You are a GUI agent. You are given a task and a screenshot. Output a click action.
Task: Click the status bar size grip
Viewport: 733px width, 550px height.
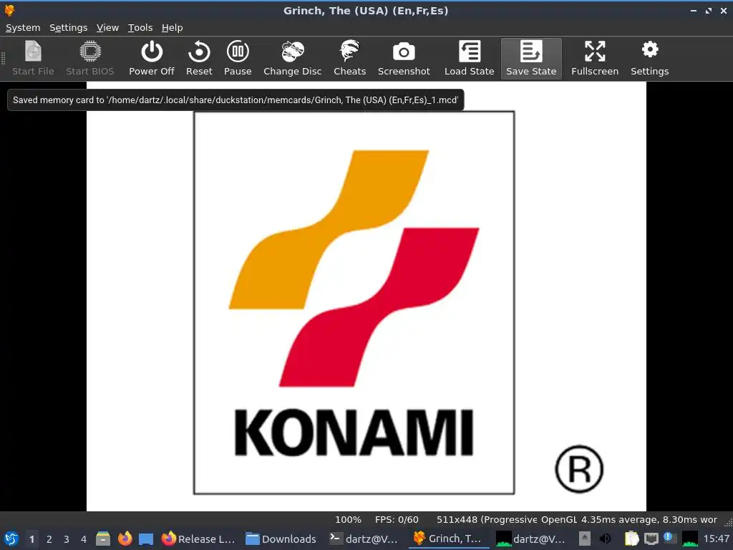728,521
